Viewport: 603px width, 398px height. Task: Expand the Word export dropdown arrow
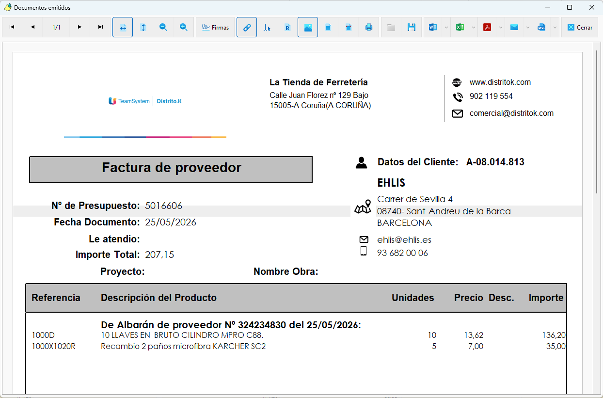(x=446, y=28)
